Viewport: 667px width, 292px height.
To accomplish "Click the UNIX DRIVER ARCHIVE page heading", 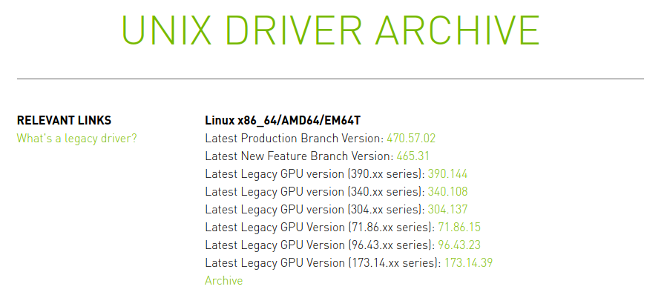I will coord(330,30).
